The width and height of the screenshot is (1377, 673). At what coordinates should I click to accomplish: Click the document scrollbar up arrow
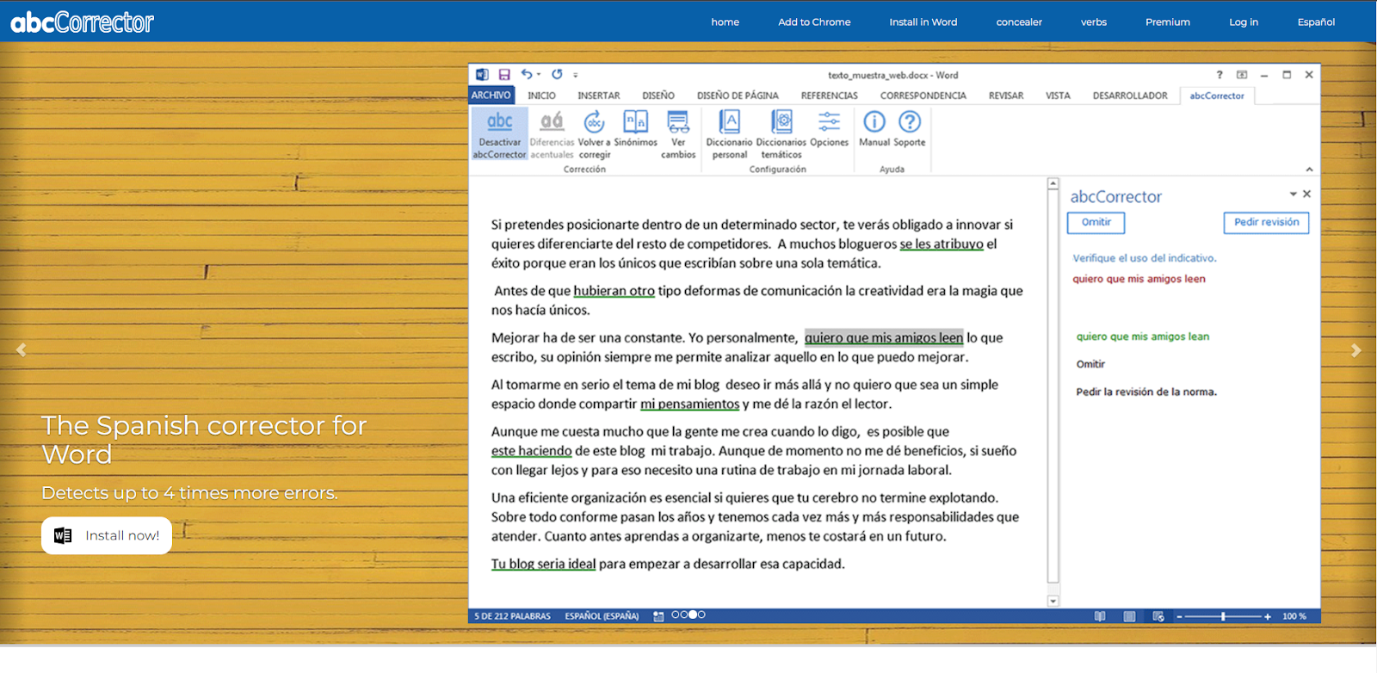click(1053, 183)
